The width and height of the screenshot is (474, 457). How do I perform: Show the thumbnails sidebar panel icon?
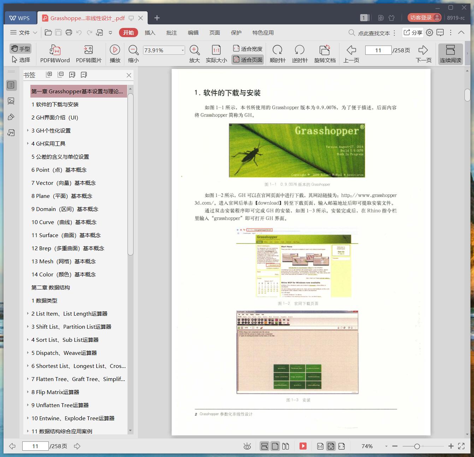11,101
